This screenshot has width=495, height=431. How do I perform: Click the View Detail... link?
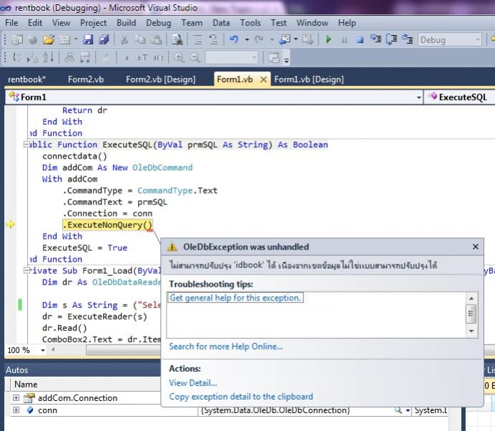point(192,382)
